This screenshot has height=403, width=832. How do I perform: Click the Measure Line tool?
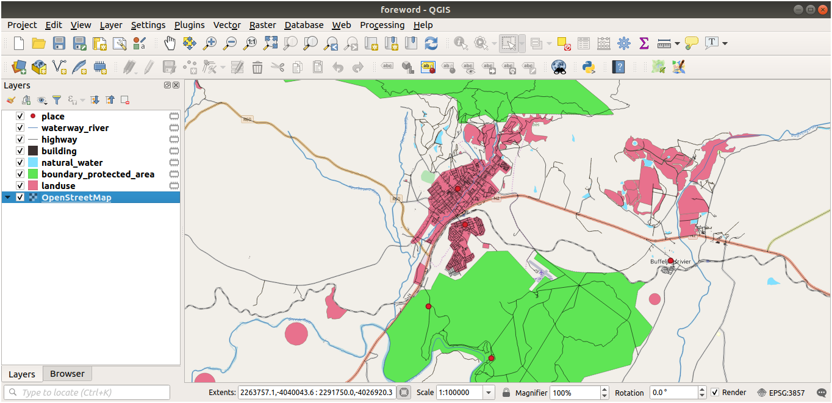pyautogui.click(x=665, y=43)
